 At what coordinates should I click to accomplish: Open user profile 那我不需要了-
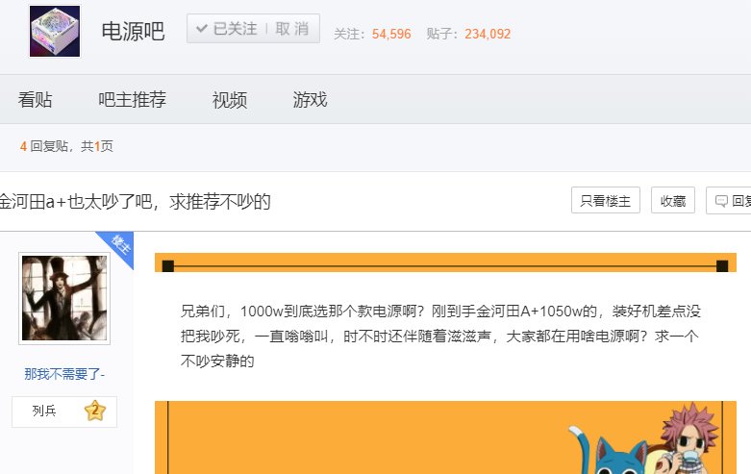(64, 374)
